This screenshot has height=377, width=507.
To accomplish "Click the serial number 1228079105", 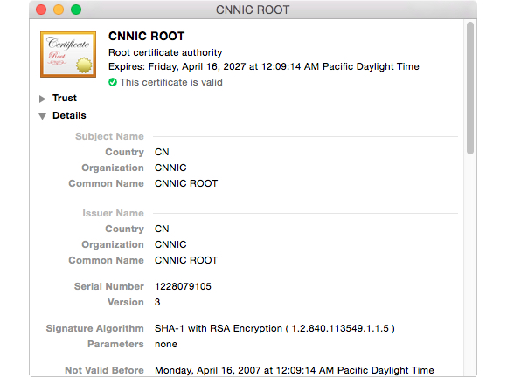I will pos(183,286).
